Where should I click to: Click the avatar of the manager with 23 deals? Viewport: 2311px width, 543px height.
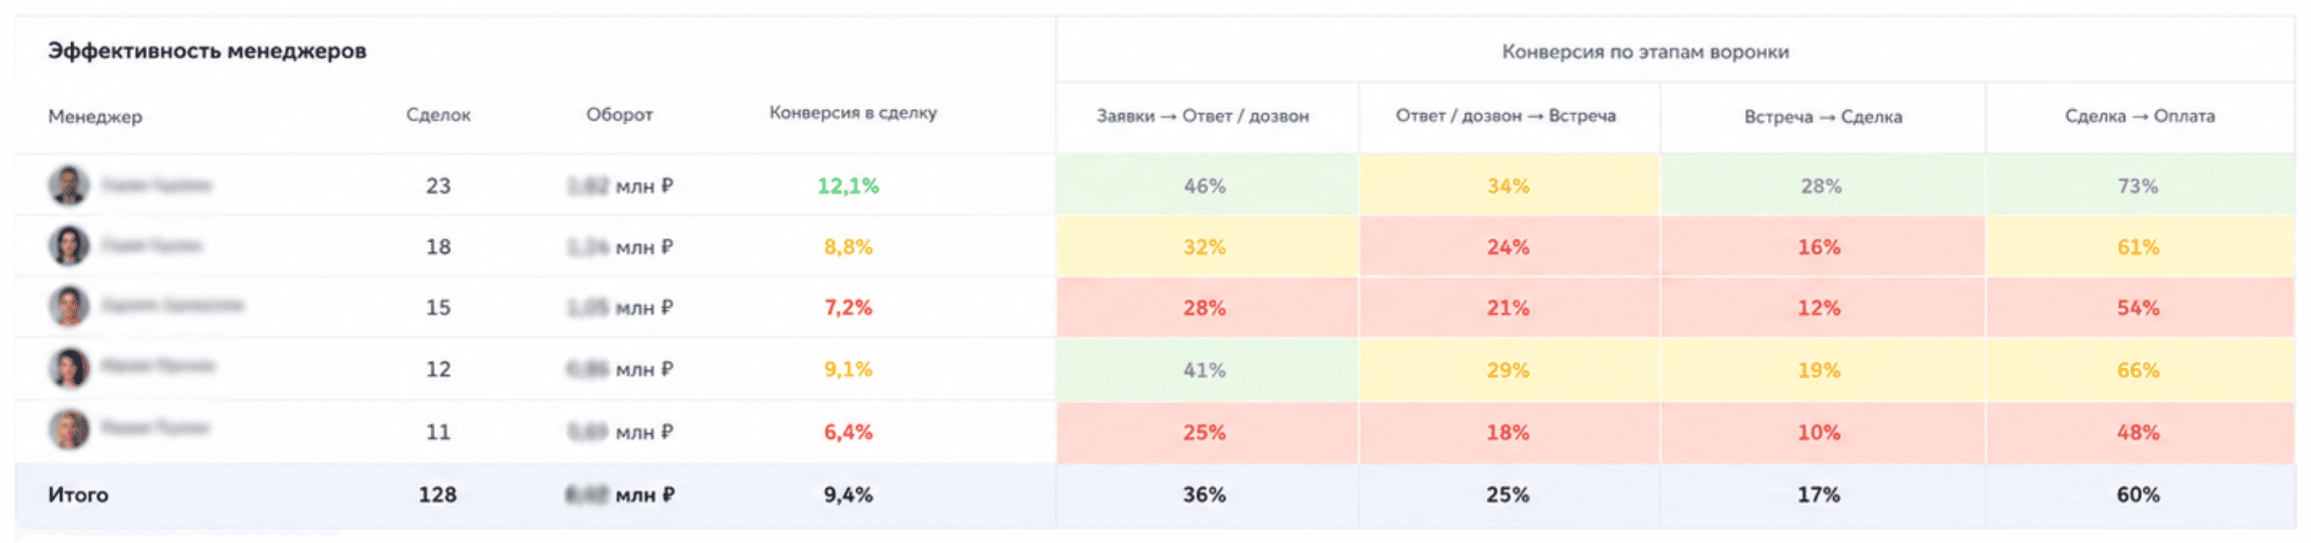tap(69, 185)
